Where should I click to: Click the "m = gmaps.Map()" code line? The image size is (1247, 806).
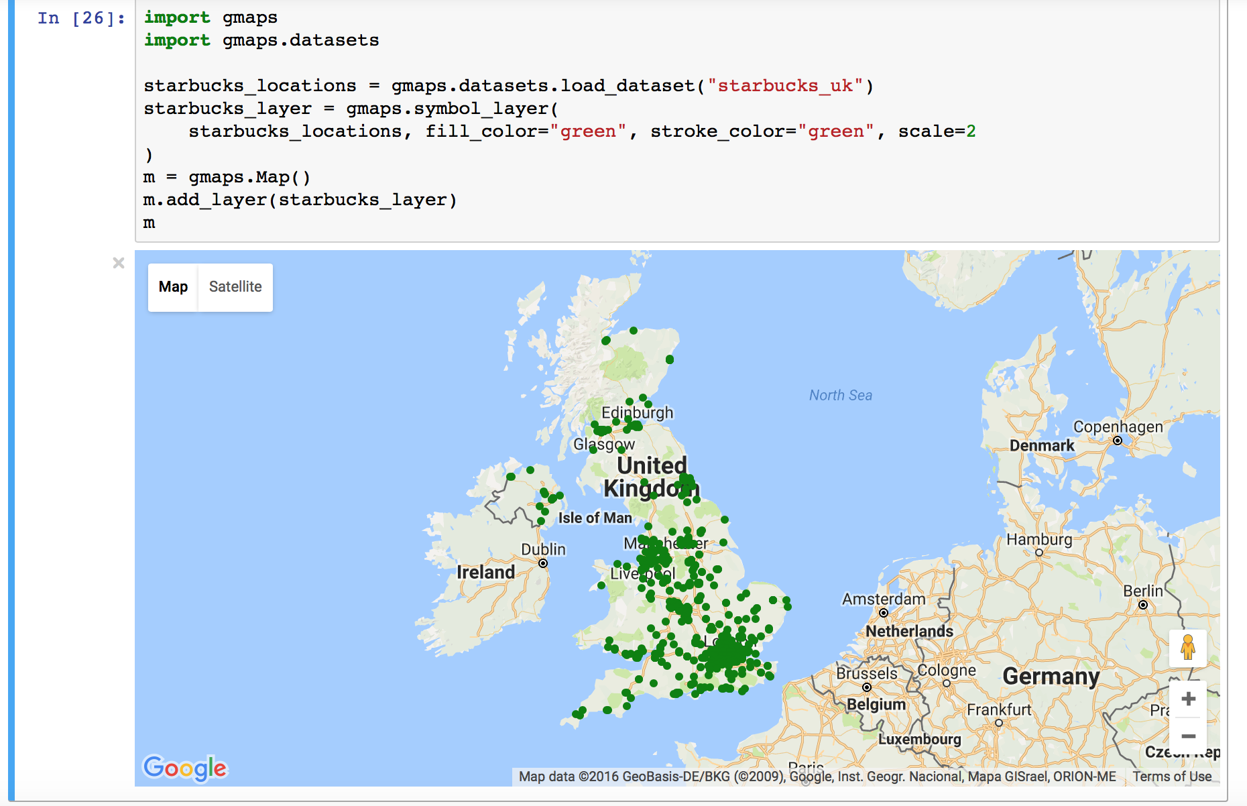tap(227, 177)
